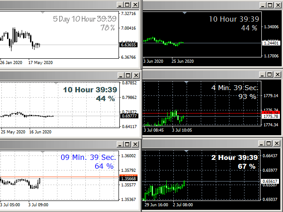
Task: Minimize the 4 Min. 39 Sec. chart window
Action: [262, 75]
